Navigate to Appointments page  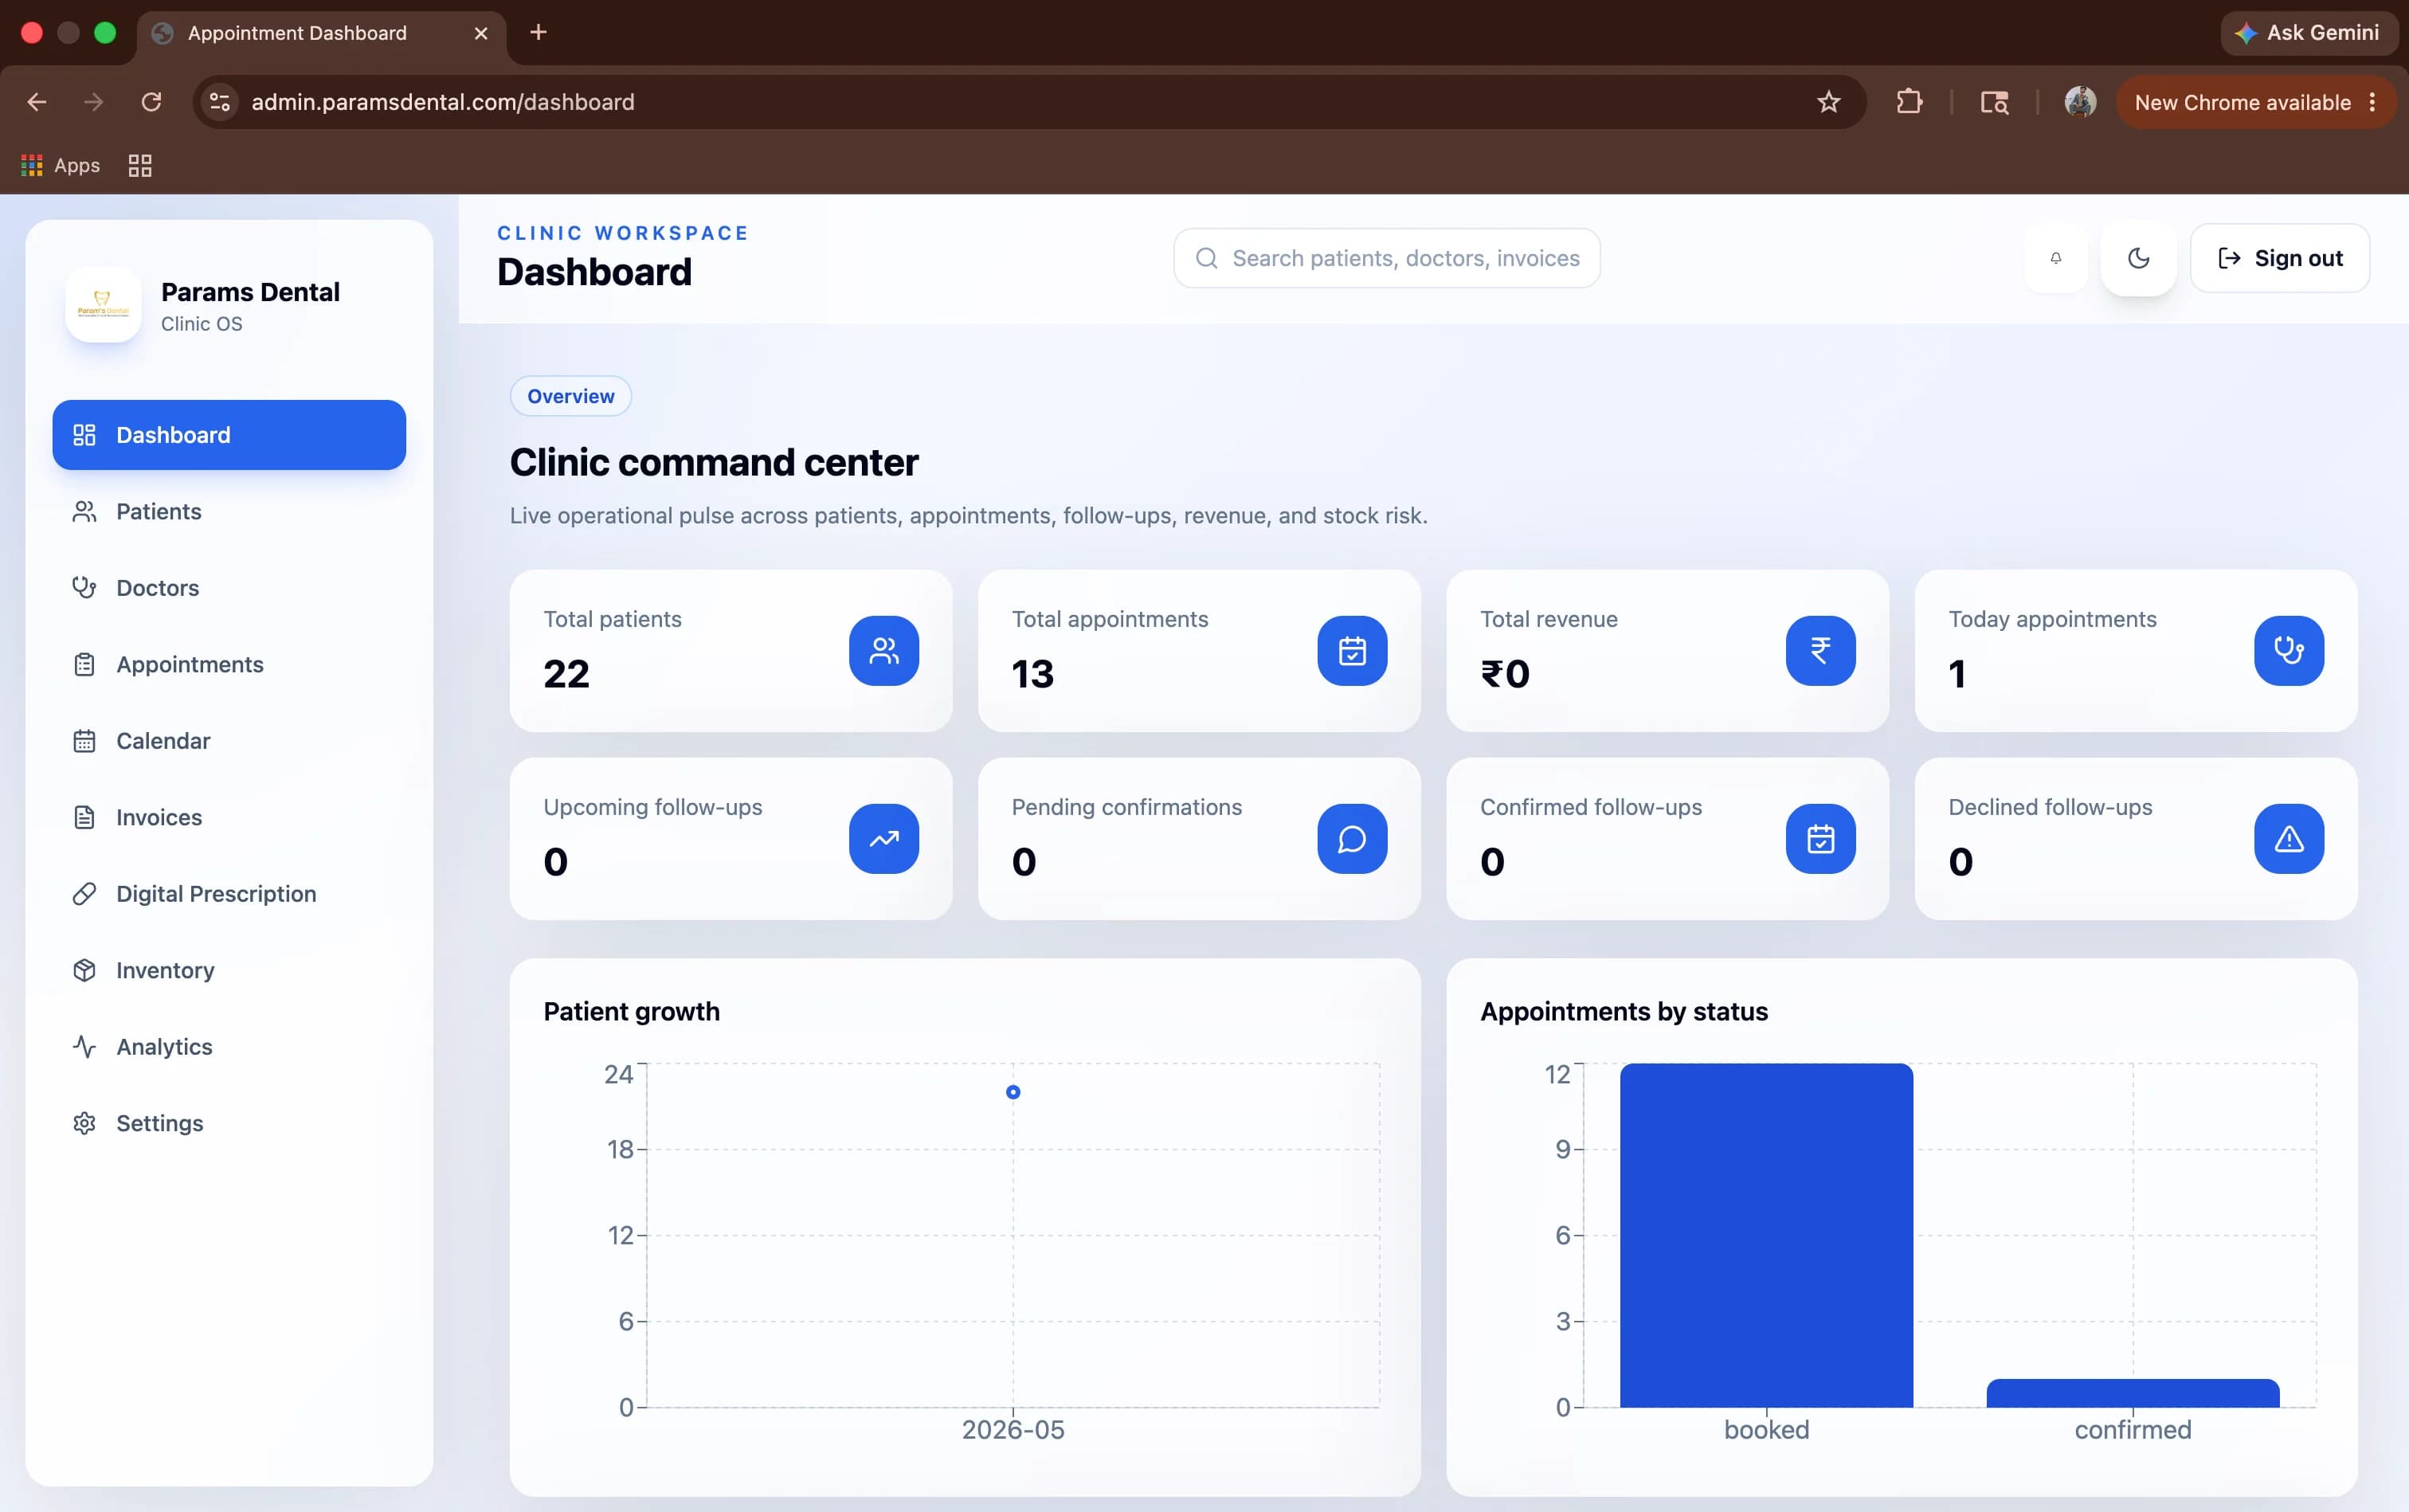tap(229, 664)
